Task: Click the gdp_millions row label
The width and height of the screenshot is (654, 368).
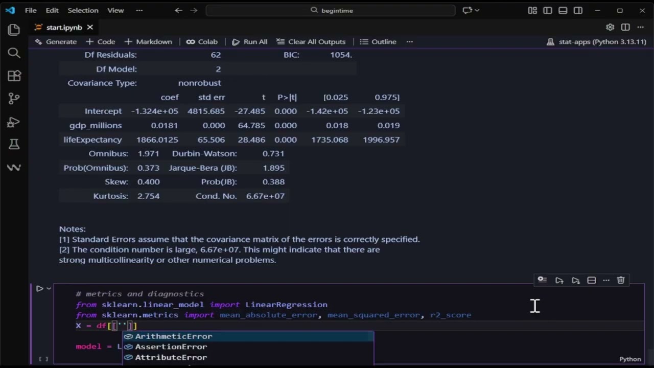Action: coord(96,125)
